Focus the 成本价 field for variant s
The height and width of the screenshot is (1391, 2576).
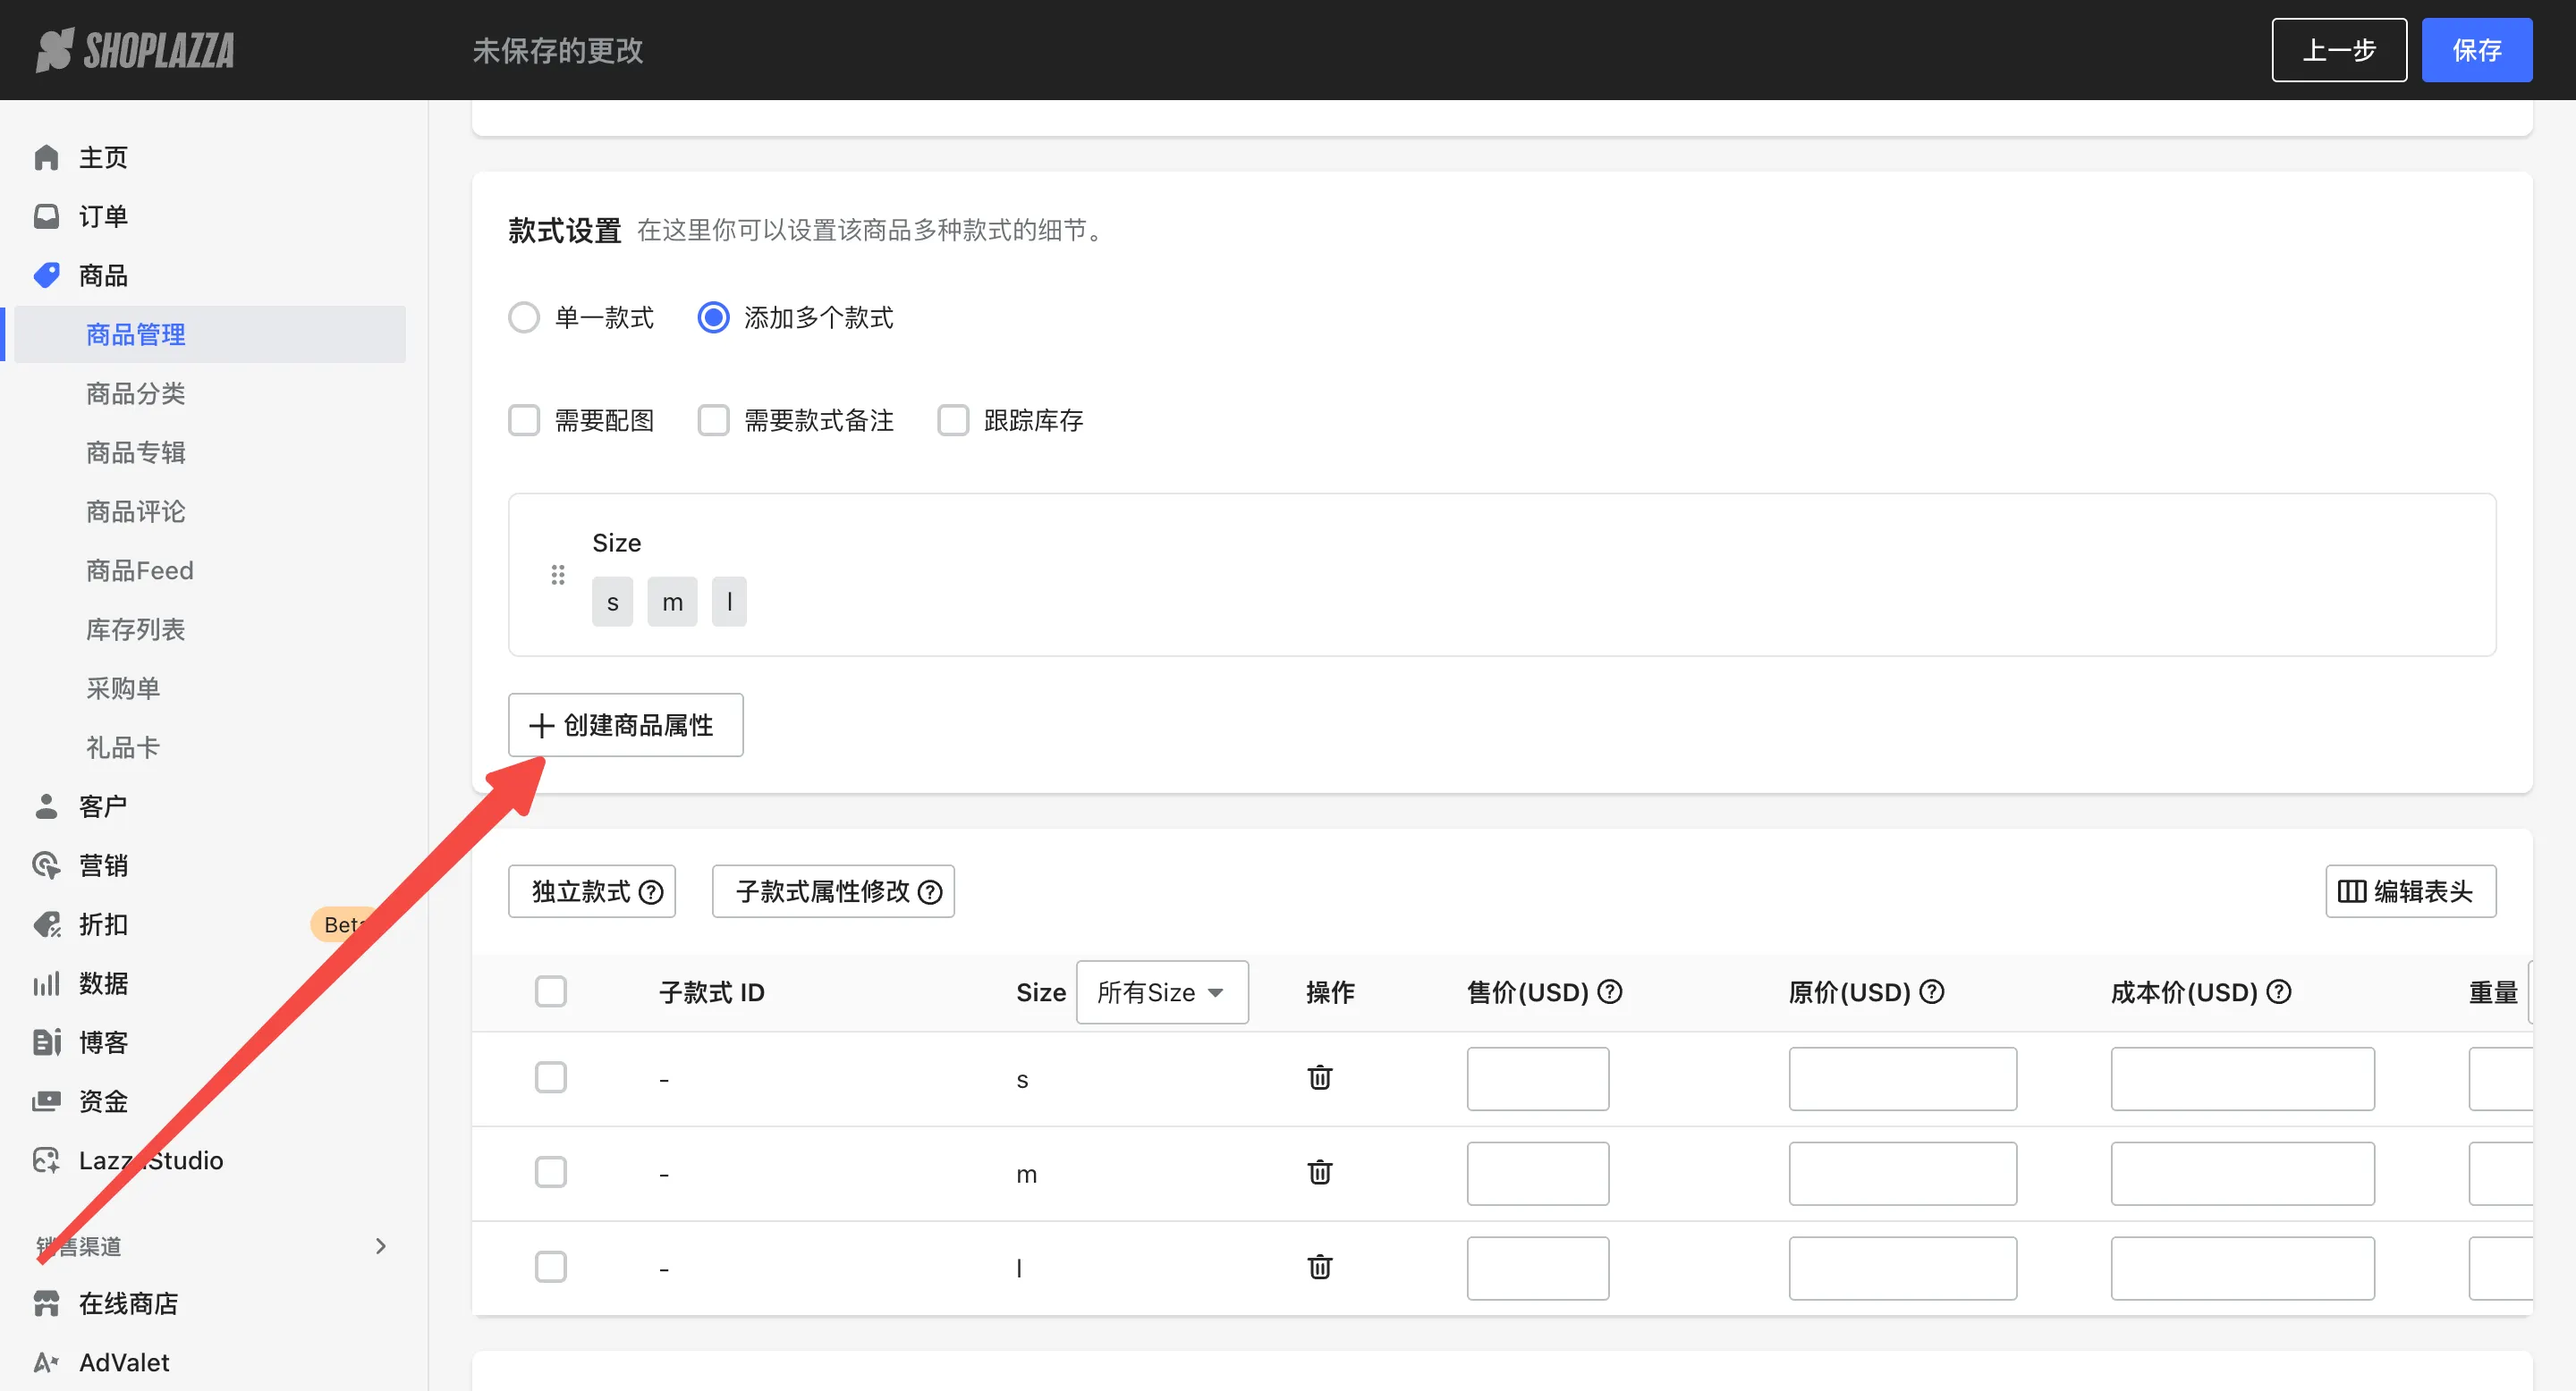(2243, 1078)
